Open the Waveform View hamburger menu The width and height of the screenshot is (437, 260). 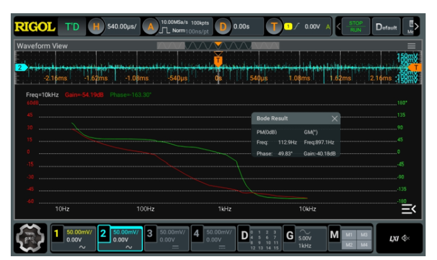tap(411, 46)
